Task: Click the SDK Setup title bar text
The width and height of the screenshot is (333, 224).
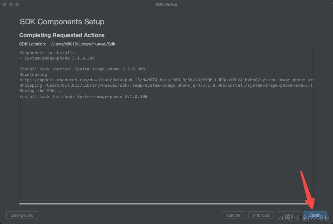Action: (x=166, y=4)
